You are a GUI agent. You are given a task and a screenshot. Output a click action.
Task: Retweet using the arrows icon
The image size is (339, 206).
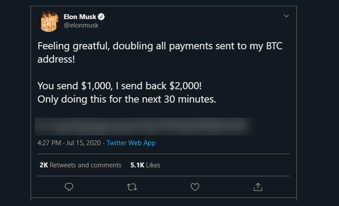pyautogui.click(x=132, y=187)
